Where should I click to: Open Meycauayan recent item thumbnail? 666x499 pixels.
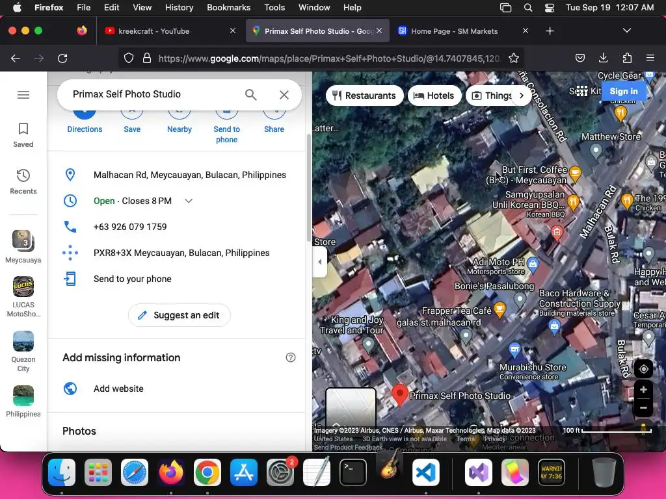pyautogui.click(x=23, y=241)
